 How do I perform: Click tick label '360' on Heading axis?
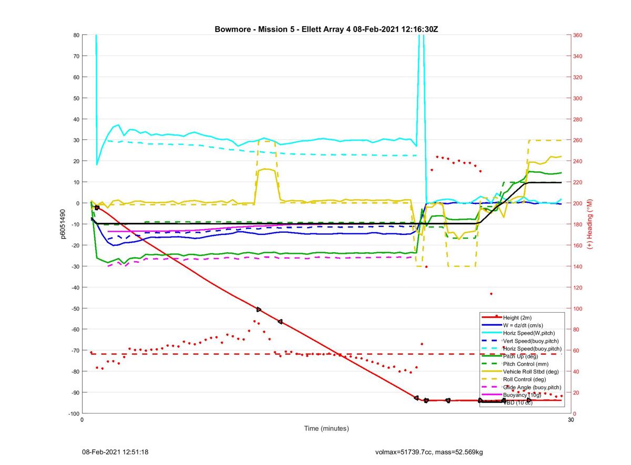point(578,35)
